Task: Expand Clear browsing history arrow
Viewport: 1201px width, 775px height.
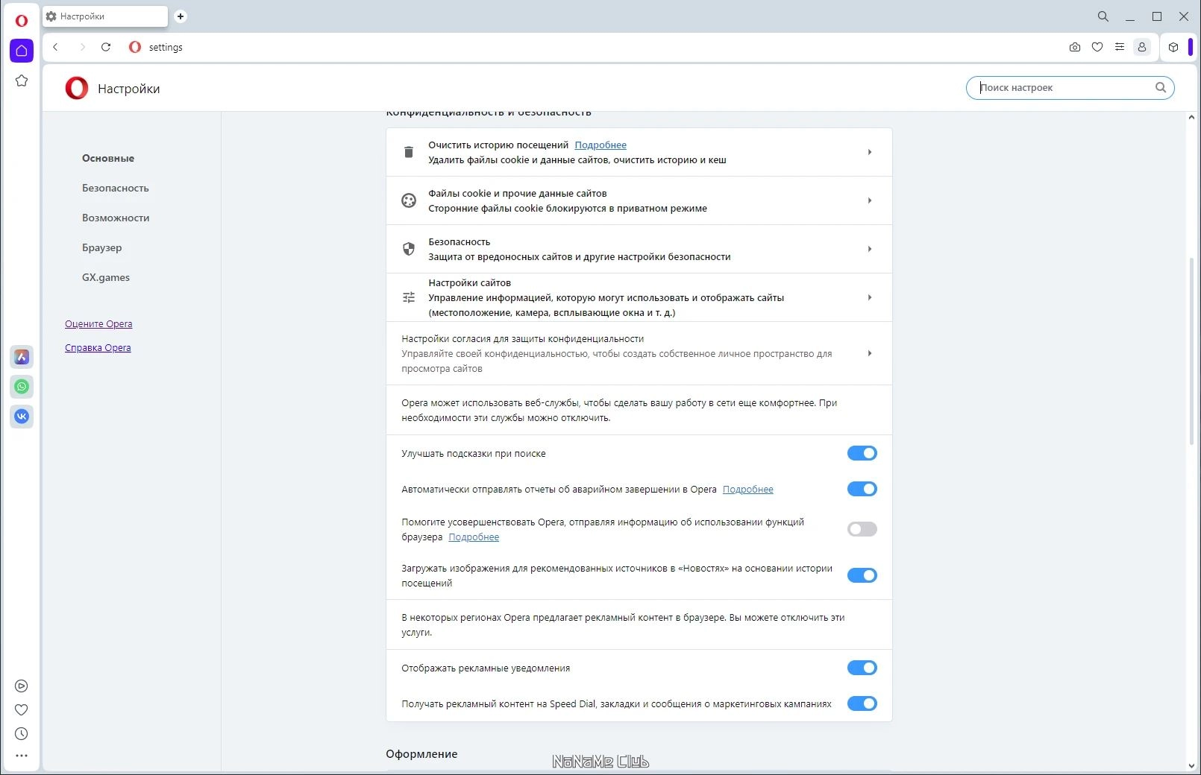Action: click(x=870, y=152)
